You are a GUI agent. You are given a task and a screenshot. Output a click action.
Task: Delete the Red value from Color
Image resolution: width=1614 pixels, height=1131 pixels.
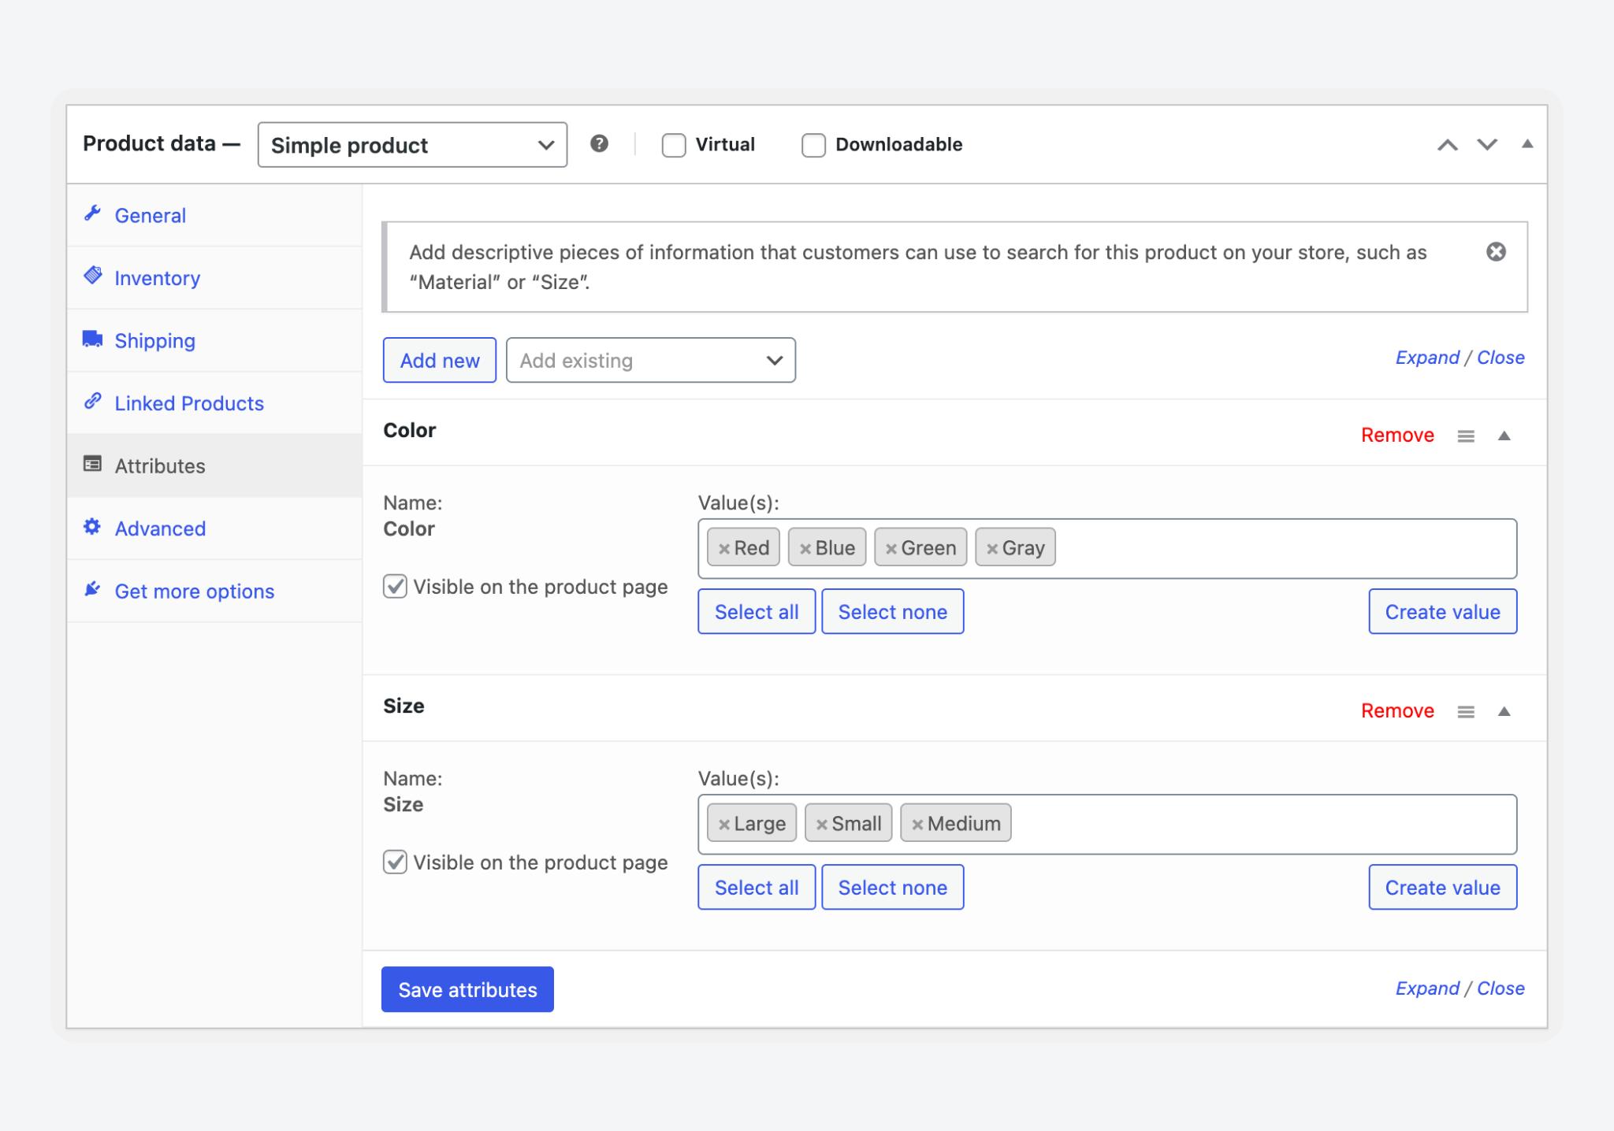(x=726, y=547)
